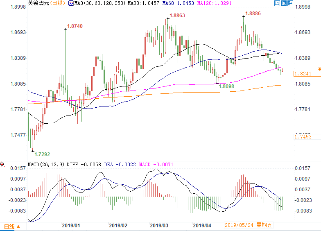Click the orange 1.8241 current price tag
This screenshot has width=321, height=231.
pos(302,74)
